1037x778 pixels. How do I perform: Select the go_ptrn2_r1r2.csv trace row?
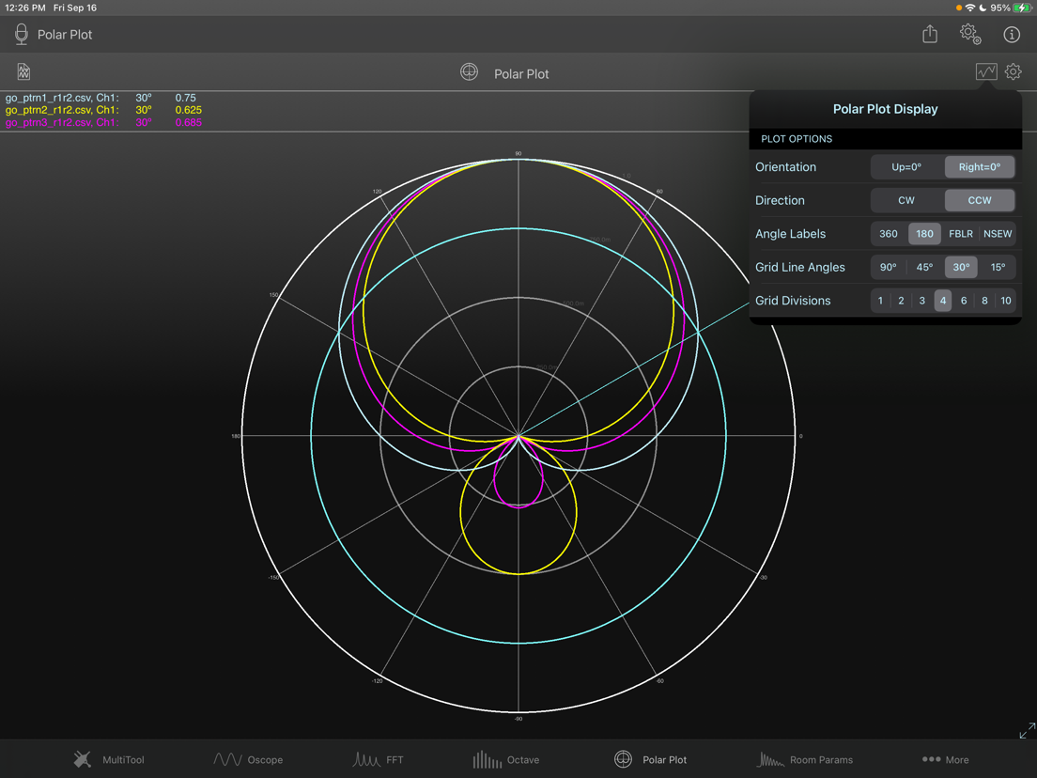[x=103, y=110]
